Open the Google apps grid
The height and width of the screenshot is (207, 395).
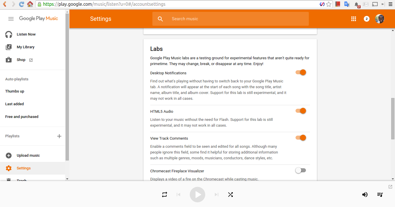(353, 19)
